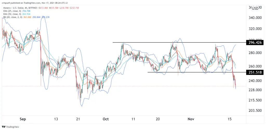Click the Nov label on the time axis

coord(191,119)
